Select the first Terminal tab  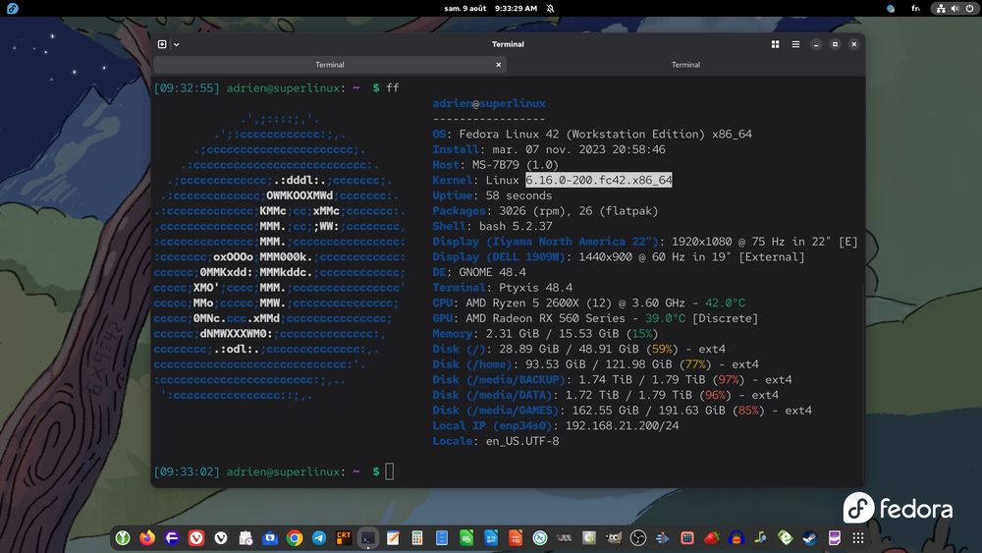coord(329,65)
